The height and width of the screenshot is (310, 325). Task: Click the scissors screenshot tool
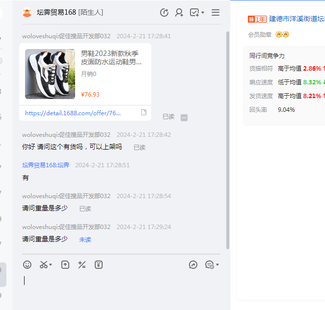pyautogui.click(x=44, y=265)
